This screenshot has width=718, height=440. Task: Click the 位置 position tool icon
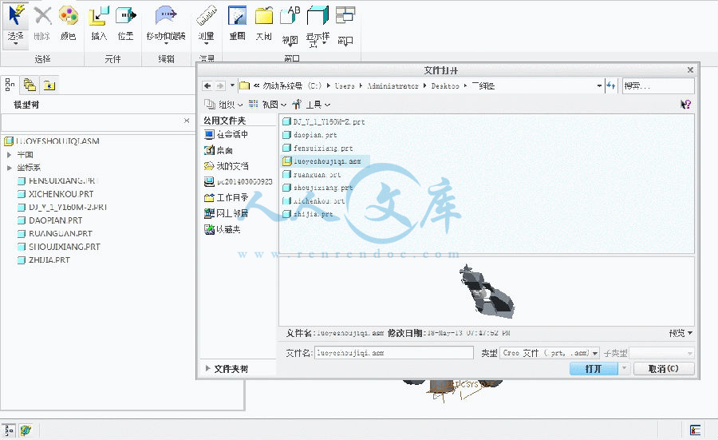pyautogui.click(x=125, y=23)
